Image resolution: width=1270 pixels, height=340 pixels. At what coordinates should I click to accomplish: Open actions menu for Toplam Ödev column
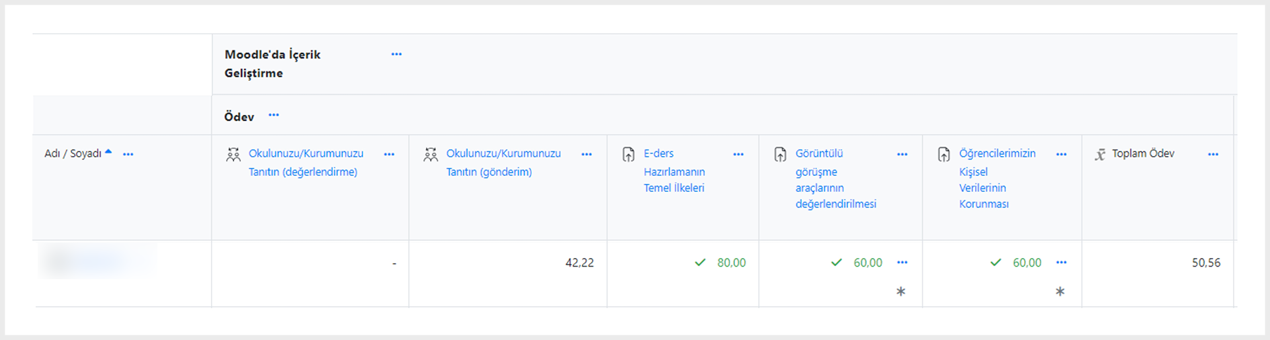coord(1213,154)
